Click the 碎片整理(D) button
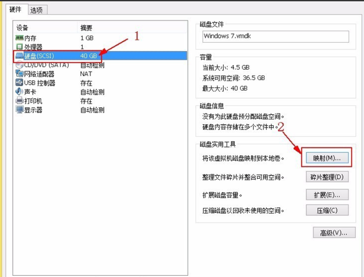This screenshot has height=277, width=364. tap(327, 177)
